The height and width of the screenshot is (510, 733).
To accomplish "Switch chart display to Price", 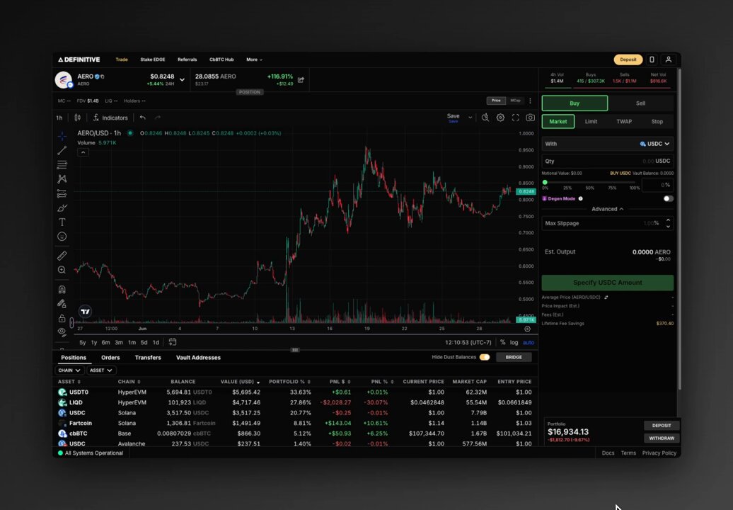I will point(496,101).
